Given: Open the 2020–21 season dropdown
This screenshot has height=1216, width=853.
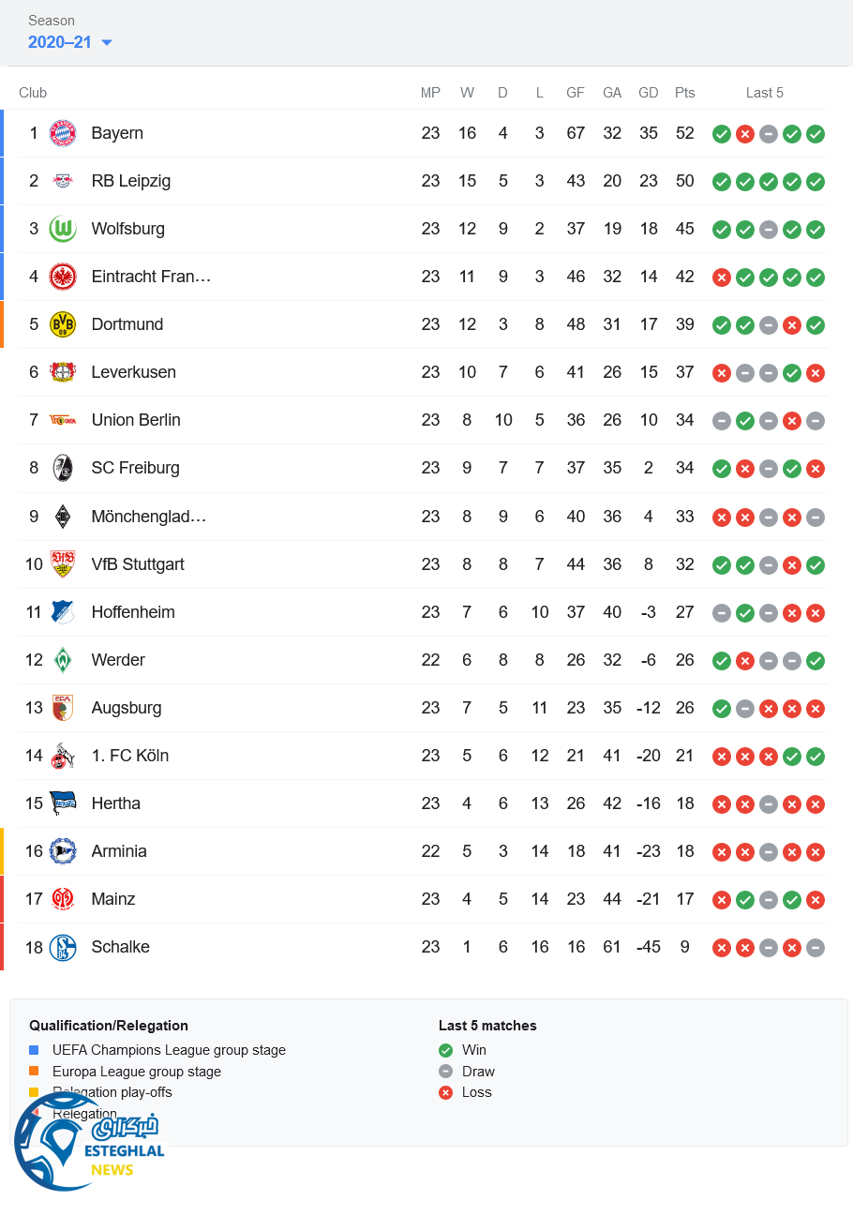Looking at the screenshot, I should pyautogui.click(x=70, y=42).
